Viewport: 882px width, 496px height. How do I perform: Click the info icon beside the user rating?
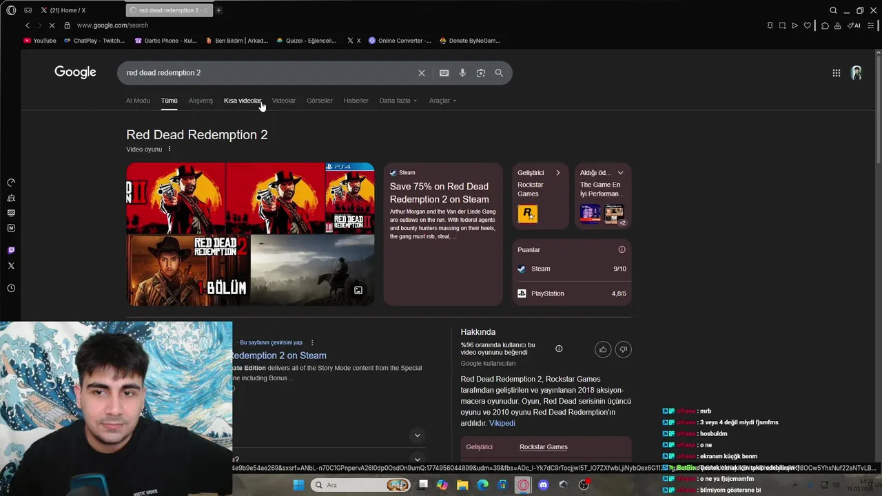pos(559,349)
